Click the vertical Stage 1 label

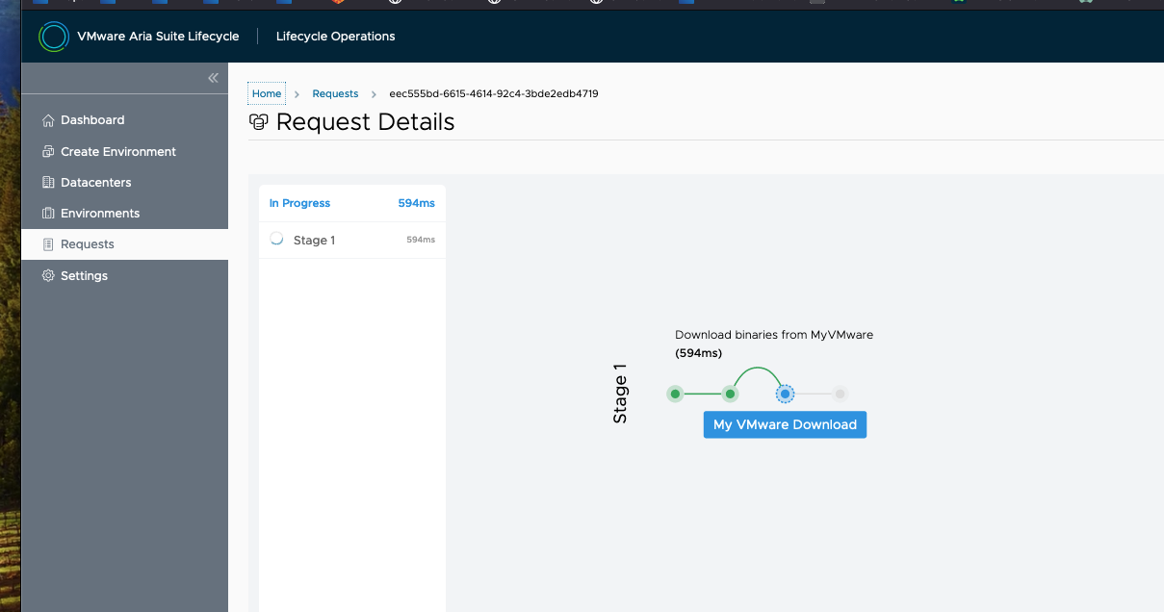(621, 394)
